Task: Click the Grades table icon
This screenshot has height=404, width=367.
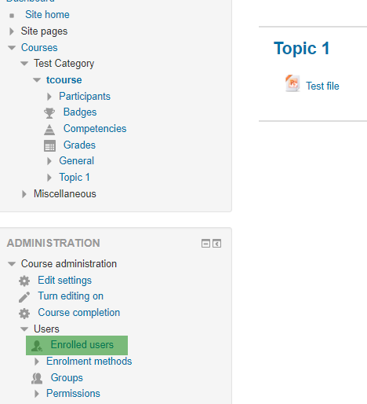Action: pos(49,146)
